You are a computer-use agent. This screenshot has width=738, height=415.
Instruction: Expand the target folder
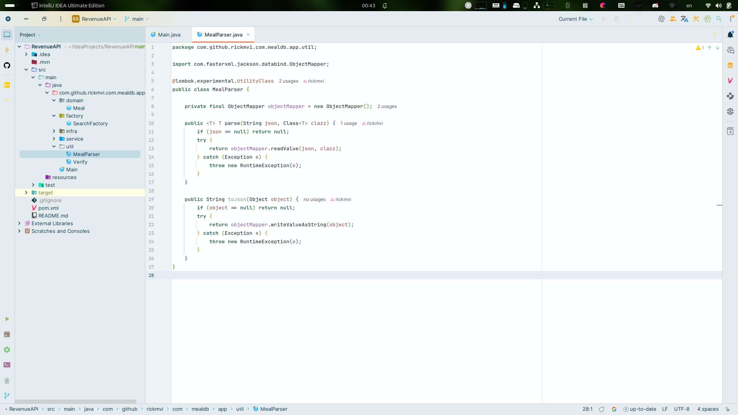coord(26,193)
